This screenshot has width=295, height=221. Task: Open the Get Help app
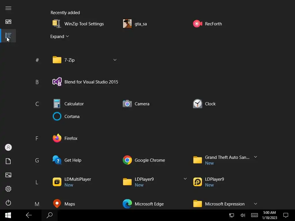tap(67, 160)
